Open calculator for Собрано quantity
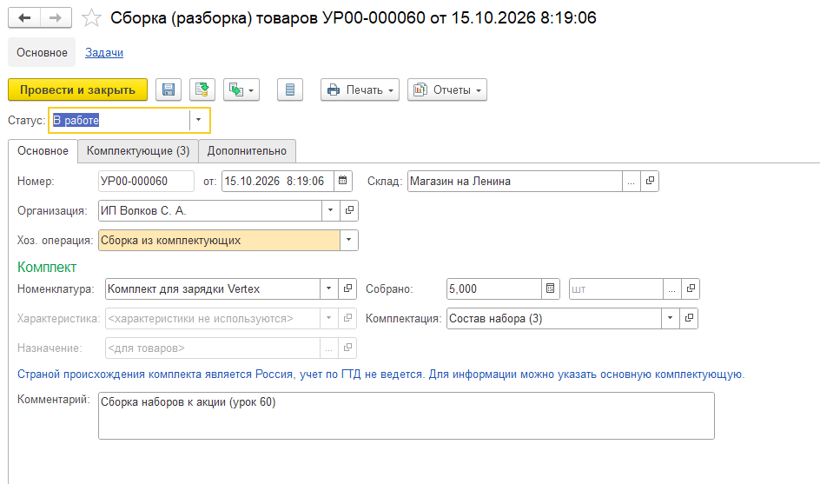The height and width of the screenshot is (484, 820). click(x=550, y=288)
